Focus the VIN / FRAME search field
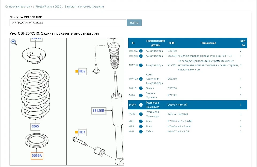 coord(68,23)
